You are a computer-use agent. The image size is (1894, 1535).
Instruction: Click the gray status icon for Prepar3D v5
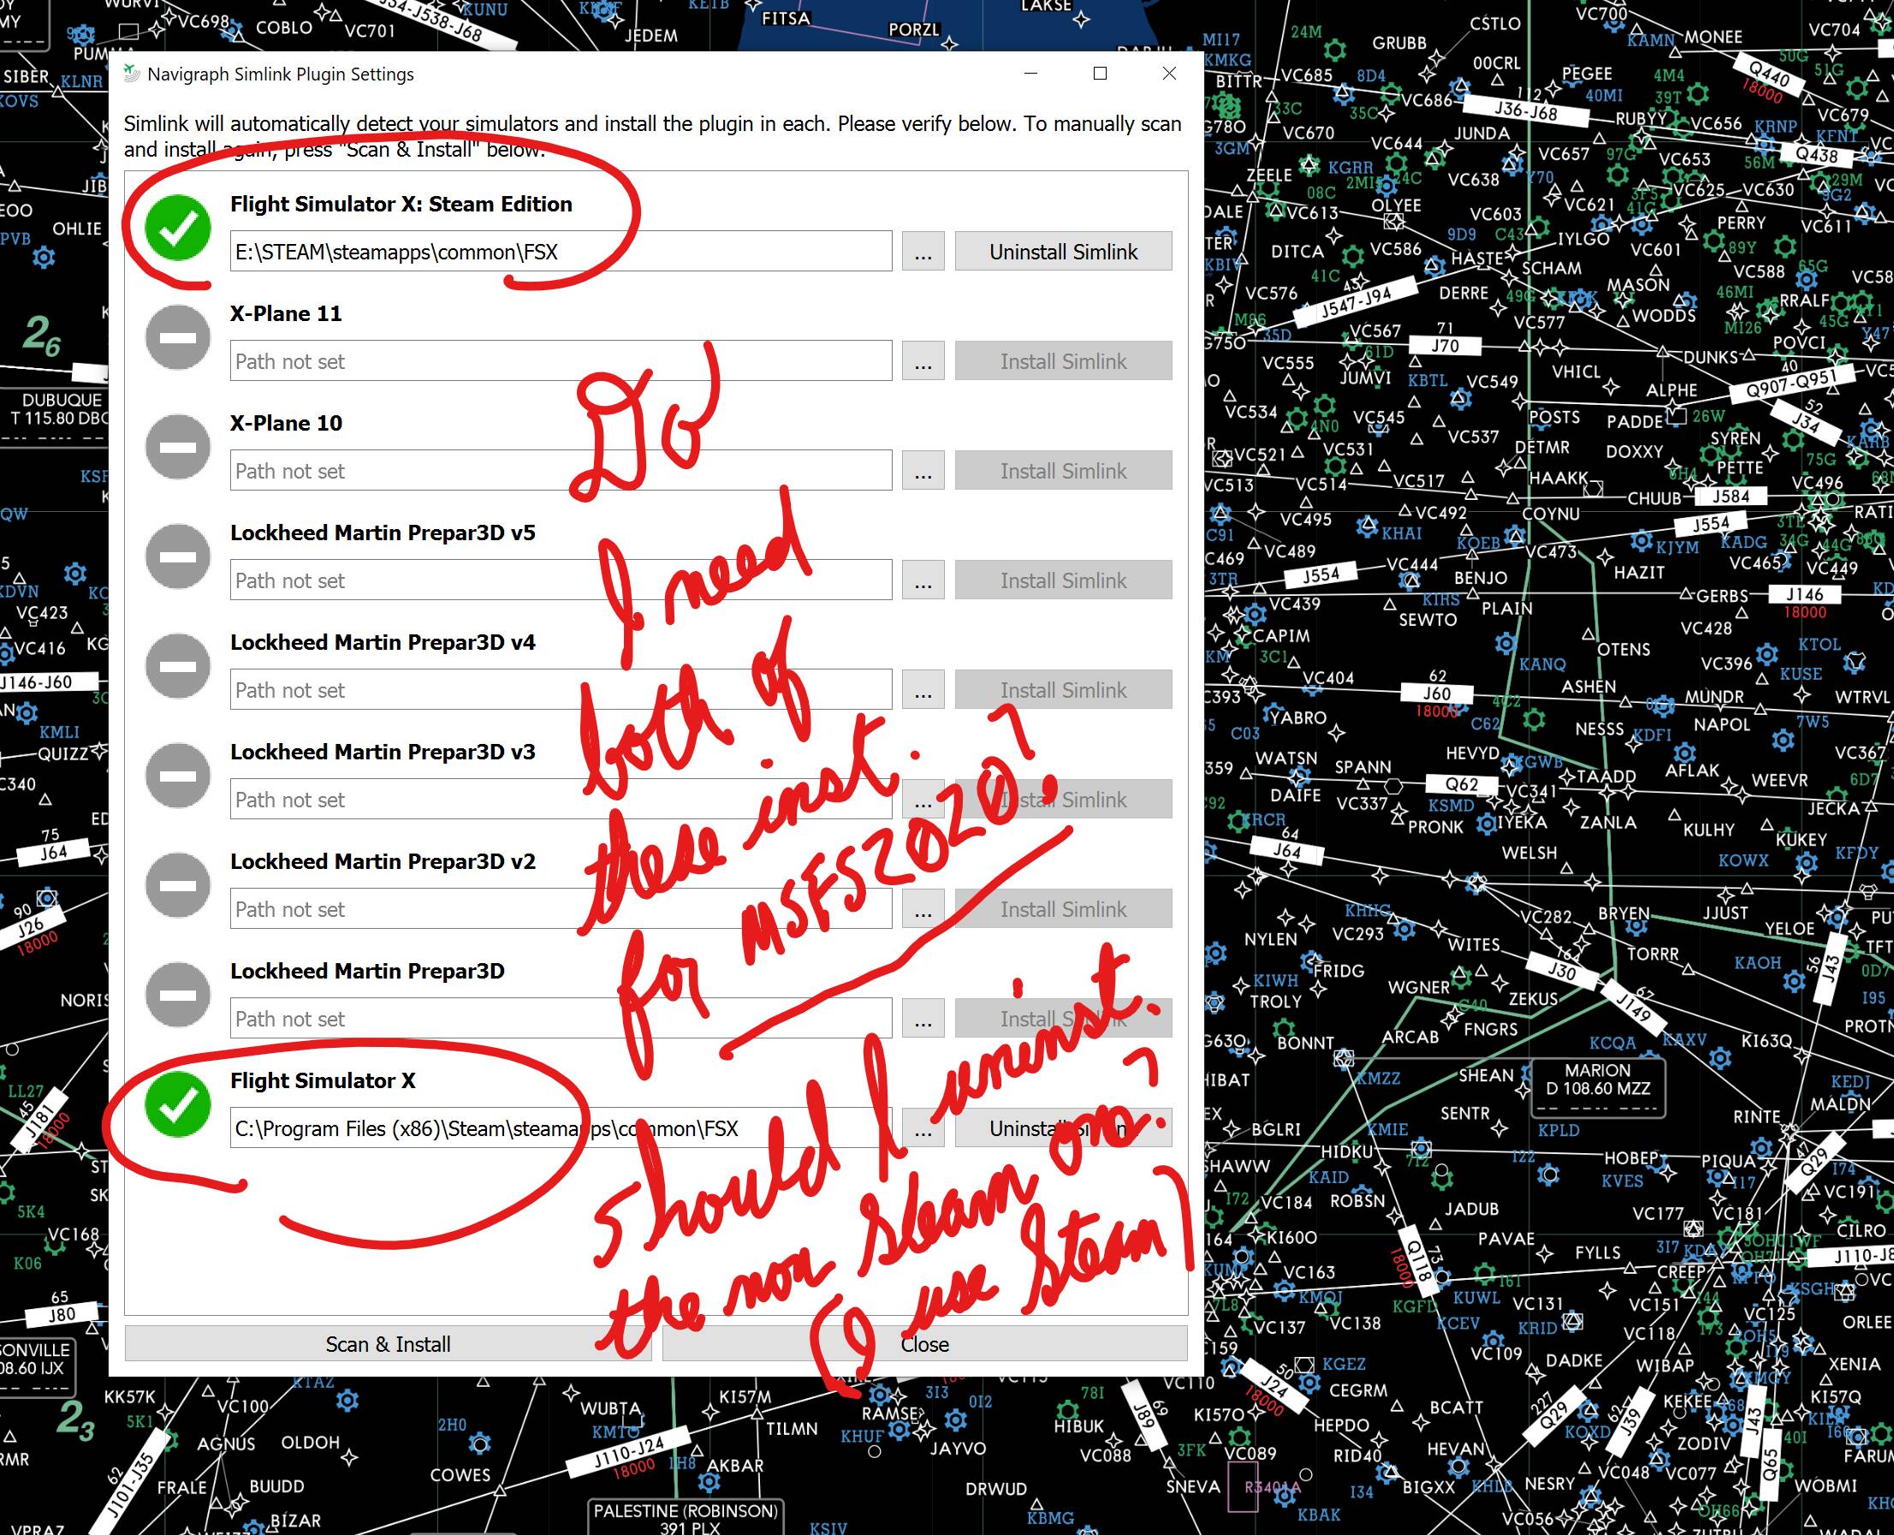178,557
